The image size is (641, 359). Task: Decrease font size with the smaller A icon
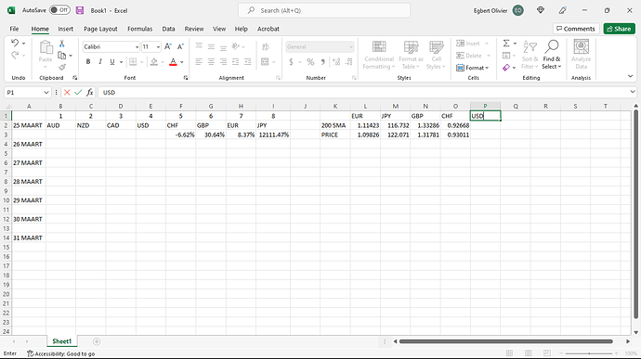(180, 47)
